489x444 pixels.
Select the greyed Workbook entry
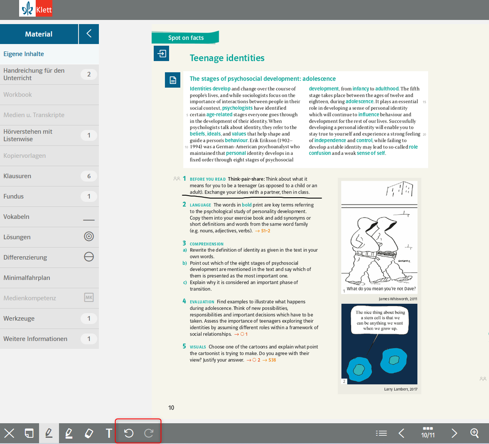(49, 94)
